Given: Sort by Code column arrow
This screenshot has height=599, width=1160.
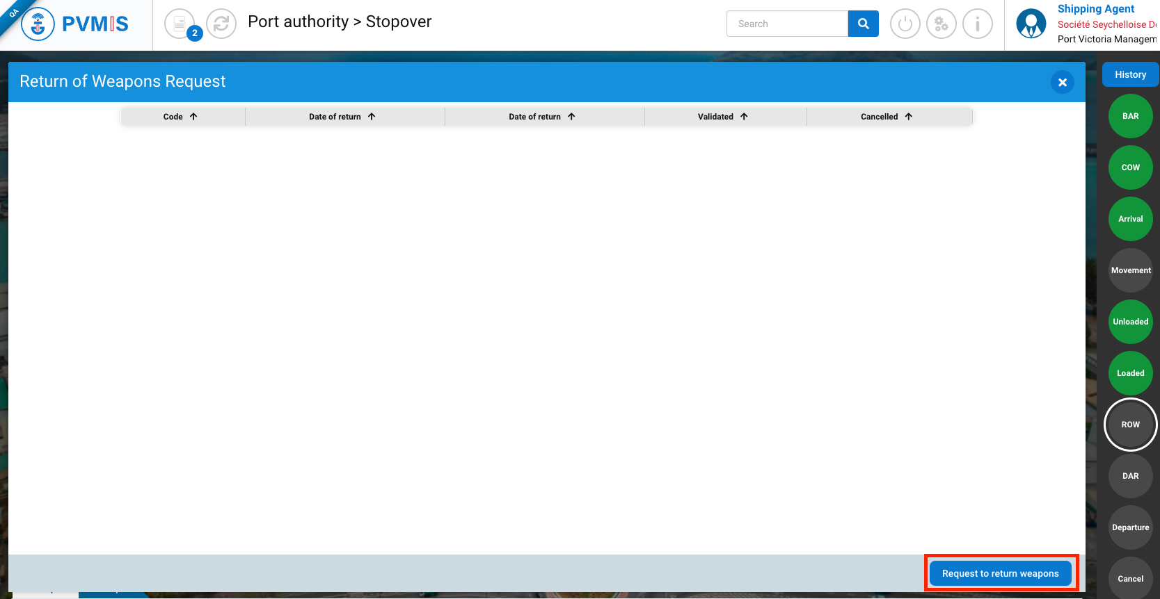Looking at the screenshot, I should [x=193, y=117].
